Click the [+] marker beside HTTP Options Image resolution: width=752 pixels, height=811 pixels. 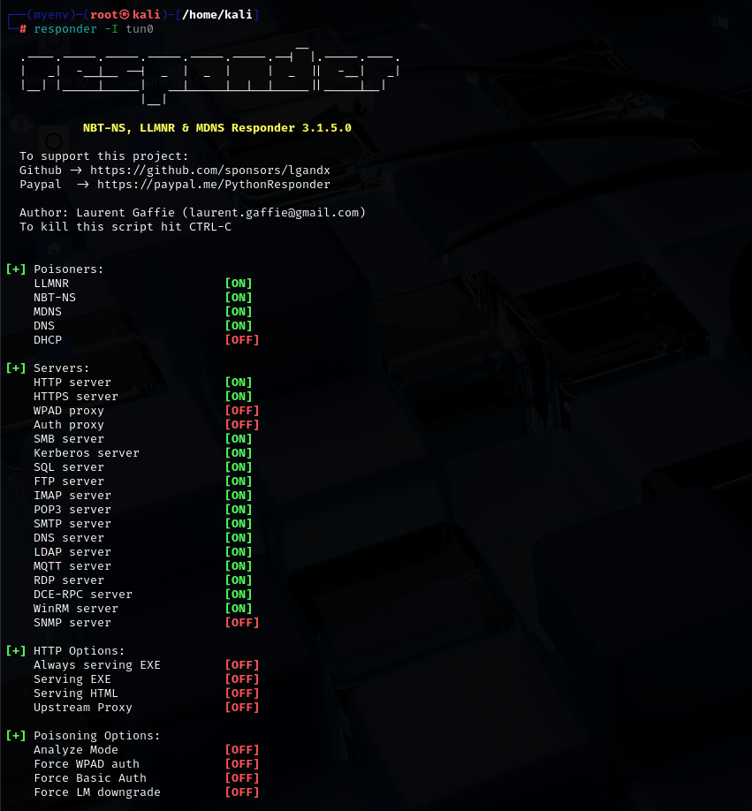tap(16, 651)
